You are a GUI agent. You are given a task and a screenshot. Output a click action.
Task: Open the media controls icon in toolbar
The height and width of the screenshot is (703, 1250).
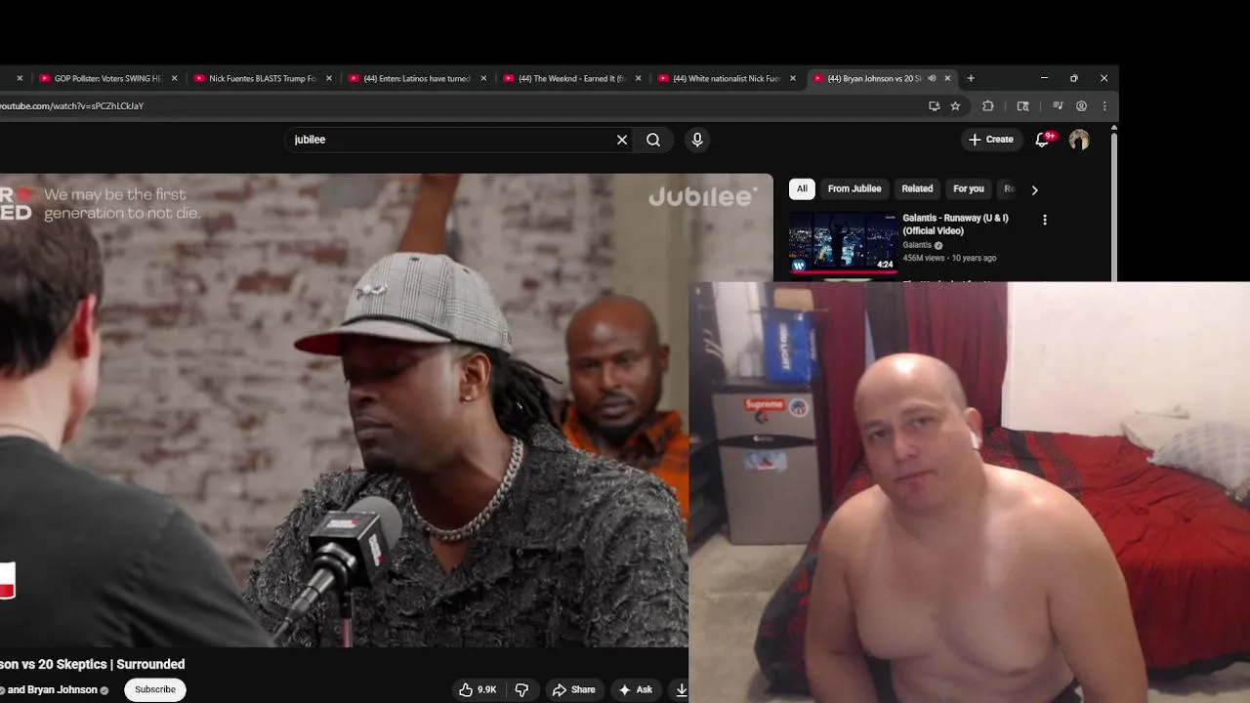click(x=1058, y=105)
